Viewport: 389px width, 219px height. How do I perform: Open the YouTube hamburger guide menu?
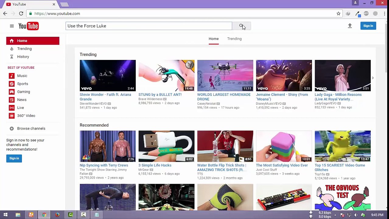coord(12,26)
